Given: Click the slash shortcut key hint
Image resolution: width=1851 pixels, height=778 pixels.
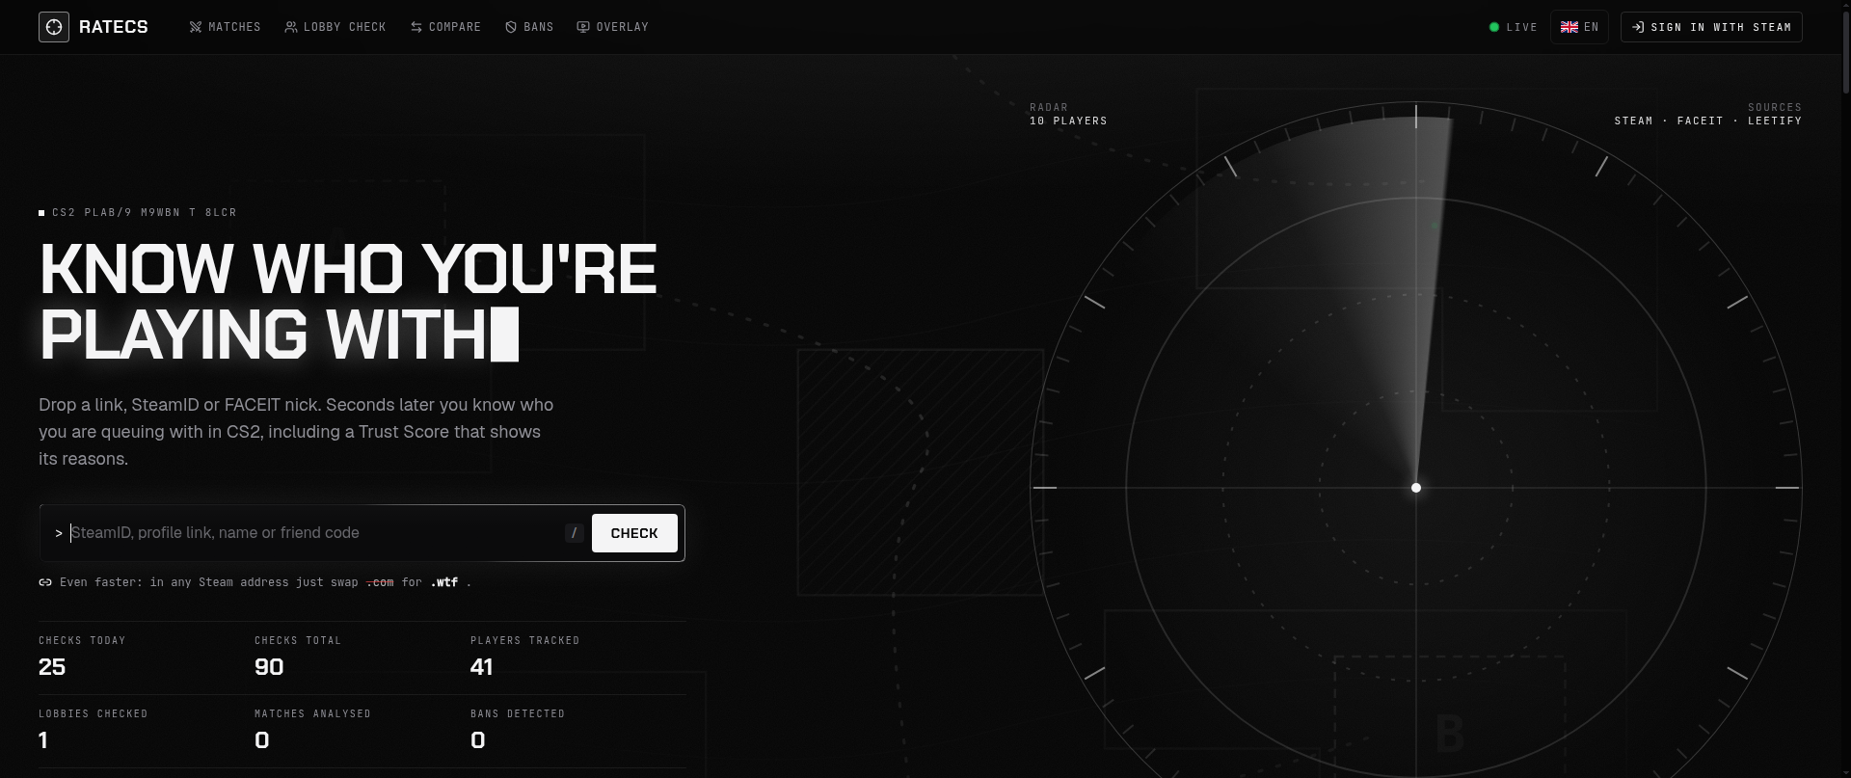Looking at the screenshot, I should (575, 533).
